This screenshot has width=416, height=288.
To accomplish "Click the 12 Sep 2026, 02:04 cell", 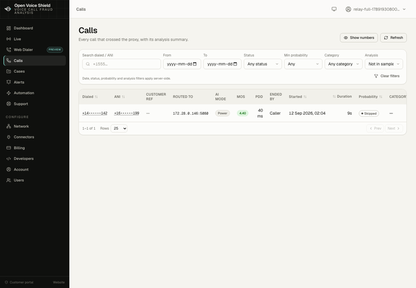I will pyautogui.click(x=307, y=114).
